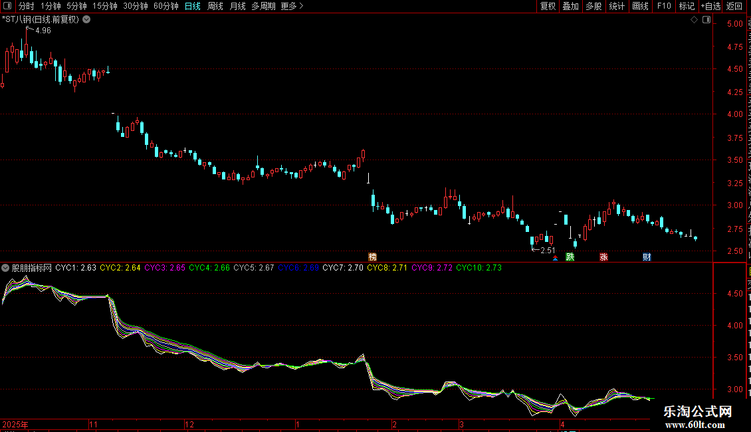Click the 2.50 price axis label

(x=734, y=251)
